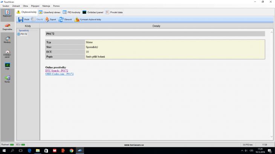Click Sporadický group heading in codes list
Screen dimensions: 275x154
24,30
